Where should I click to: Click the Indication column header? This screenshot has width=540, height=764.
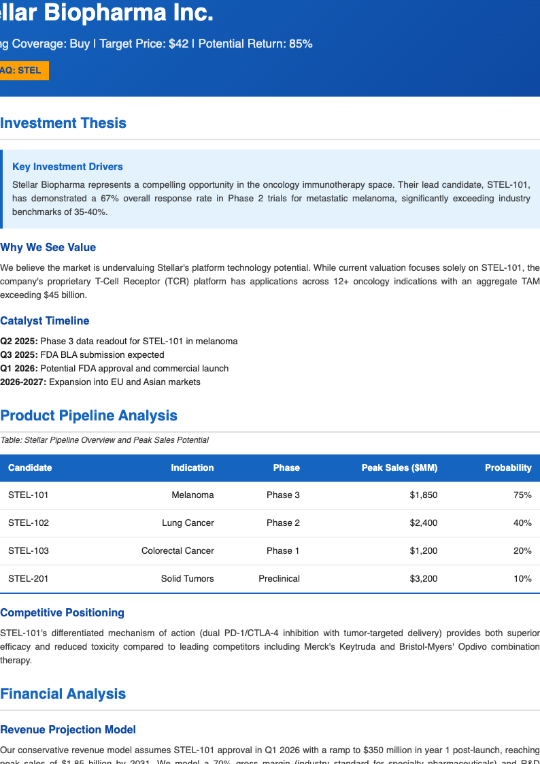tap(192, 468)
